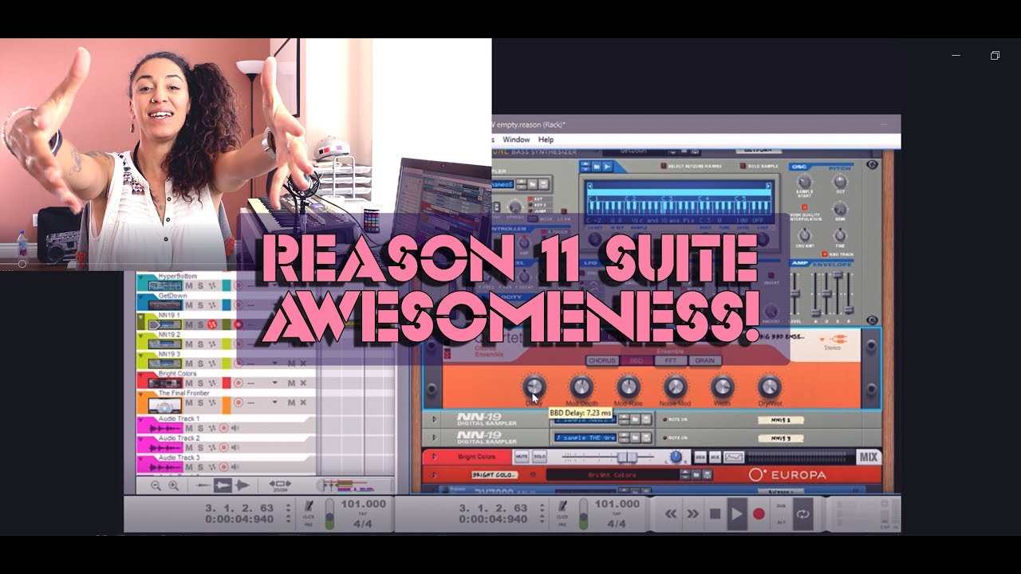Image resolution: width=1021 pixels, height=574 pixels.
Task: Click the Mod Rate knob
Action: click(629, 387)
